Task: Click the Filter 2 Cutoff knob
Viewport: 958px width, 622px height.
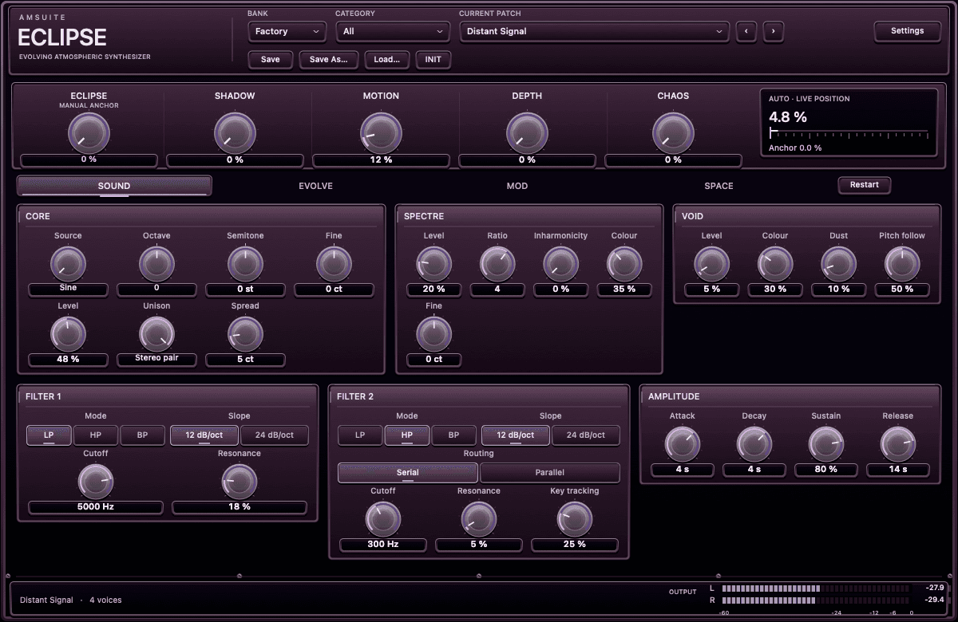Action: [383, 519]
